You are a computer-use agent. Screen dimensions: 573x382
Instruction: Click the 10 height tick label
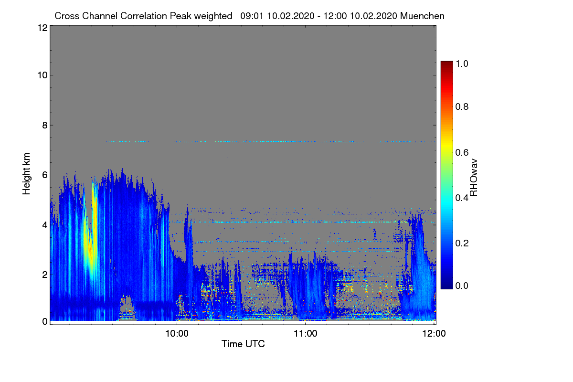(42, 75)
